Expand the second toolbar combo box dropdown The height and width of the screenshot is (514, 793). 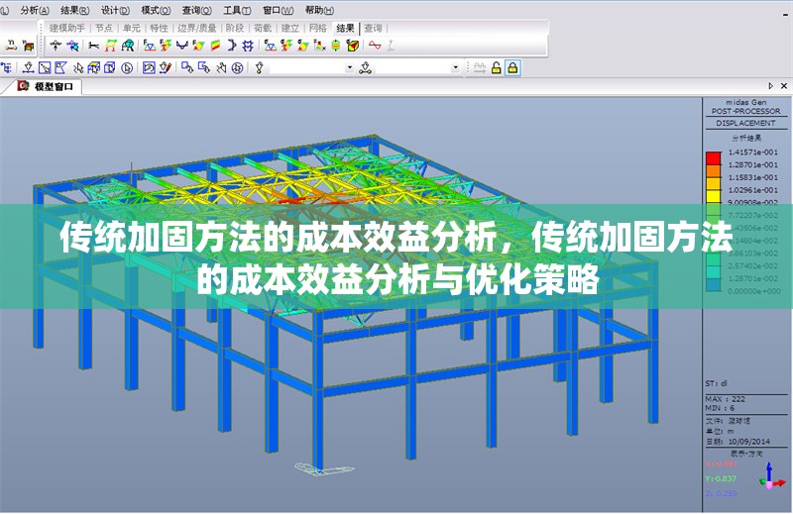coord(456,67)
